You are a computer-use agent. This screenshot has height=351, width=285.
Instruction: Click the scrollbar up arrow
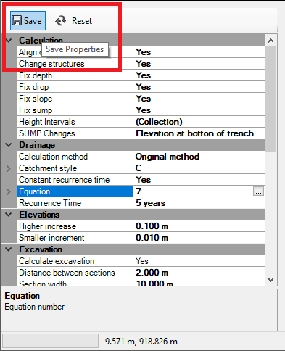(270, 41)
